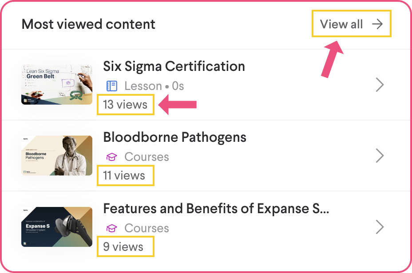412x273 pixels.
Task: Click the 11 views count
Action: [124, 175]
